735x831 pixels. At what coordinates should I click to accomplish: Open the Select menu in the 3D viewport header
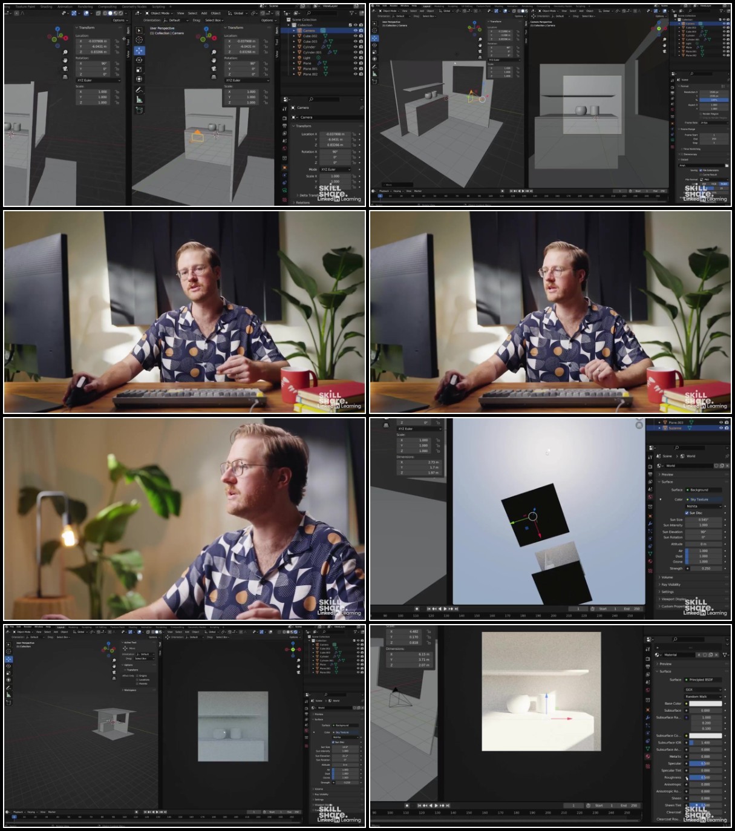coord(192,13)
